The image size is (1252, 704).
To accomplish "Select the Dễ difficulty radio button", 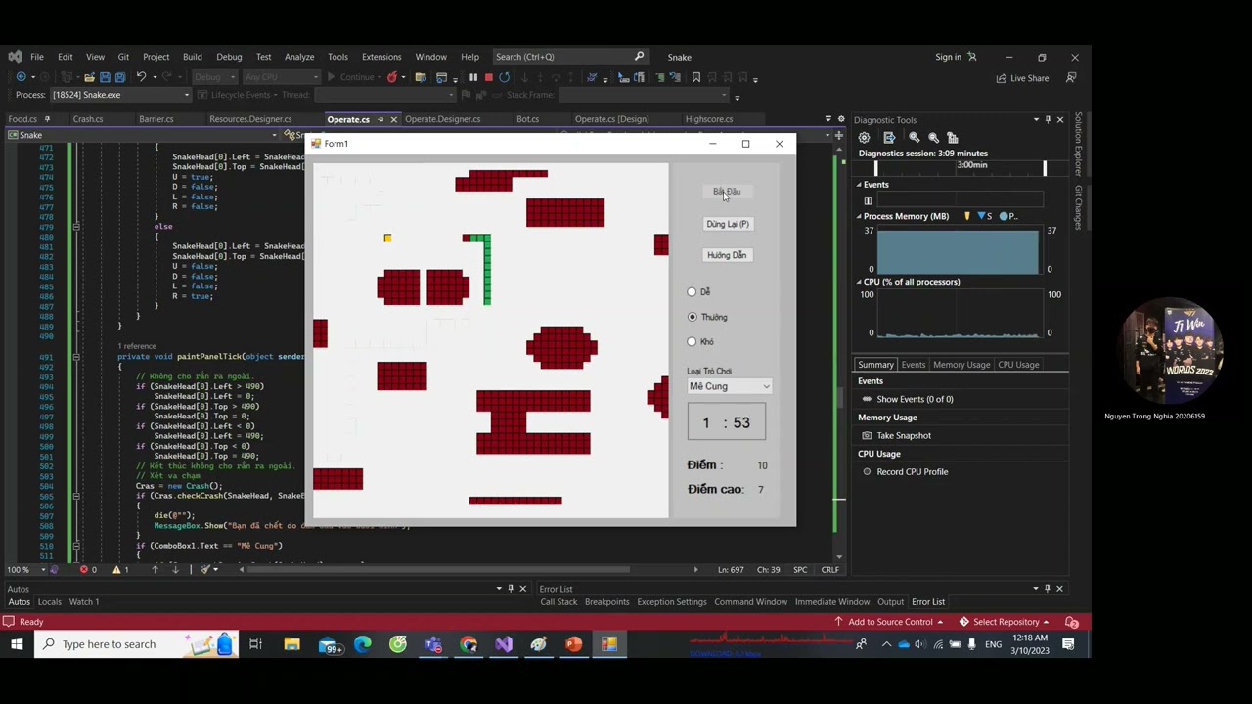I will click(692, 291).
